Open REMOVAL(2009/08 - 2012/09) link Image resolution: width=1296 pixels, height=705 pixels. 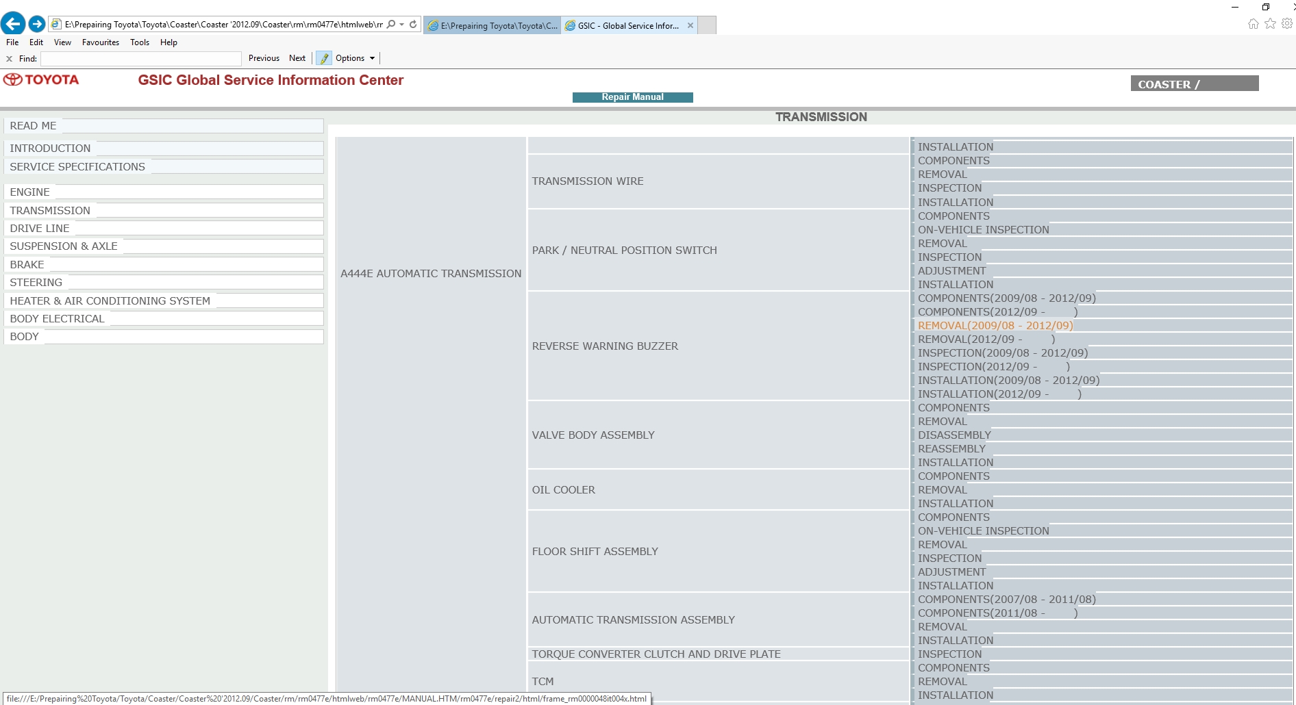(x=995, y=326)
